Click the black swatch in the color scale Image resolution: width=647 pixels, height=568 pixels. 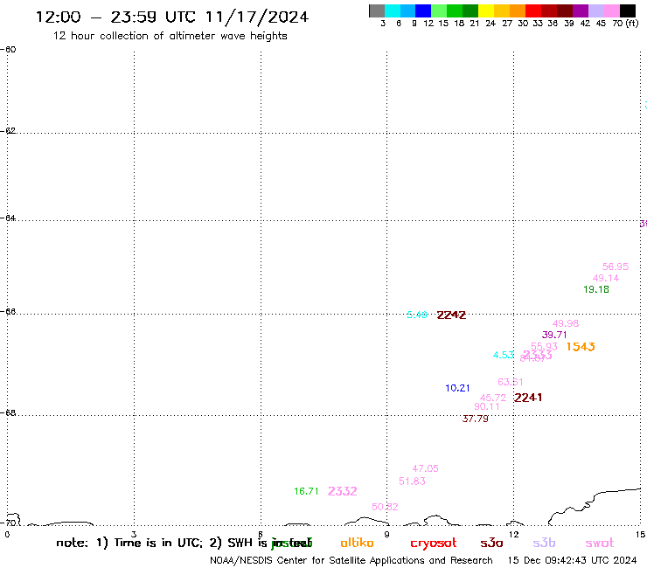point(627,11)
